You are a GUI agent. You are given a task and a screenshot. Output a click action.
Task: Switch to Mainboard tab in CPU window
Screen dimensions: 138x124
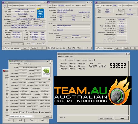click(16, 5)
